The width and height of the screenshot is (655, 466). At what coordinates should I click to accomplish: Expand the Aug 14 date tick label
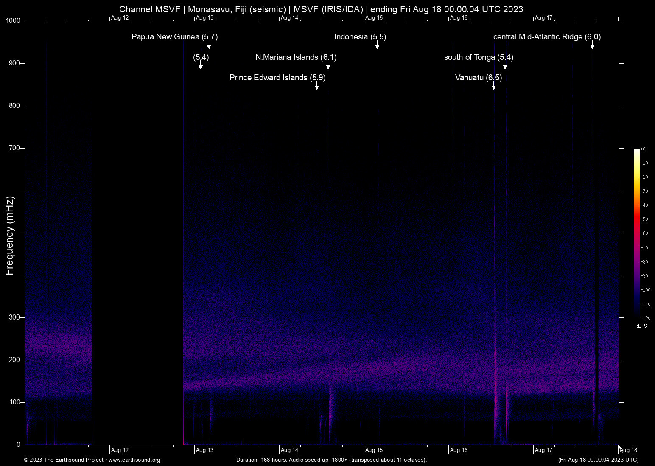coord(291,450)
